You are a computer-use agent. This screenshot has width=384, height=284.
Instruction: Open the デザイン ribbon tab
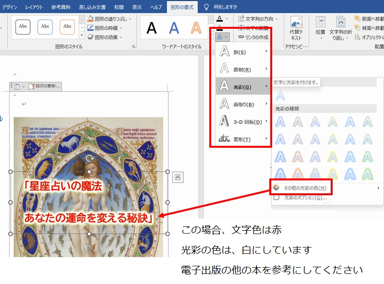[9, 7]
